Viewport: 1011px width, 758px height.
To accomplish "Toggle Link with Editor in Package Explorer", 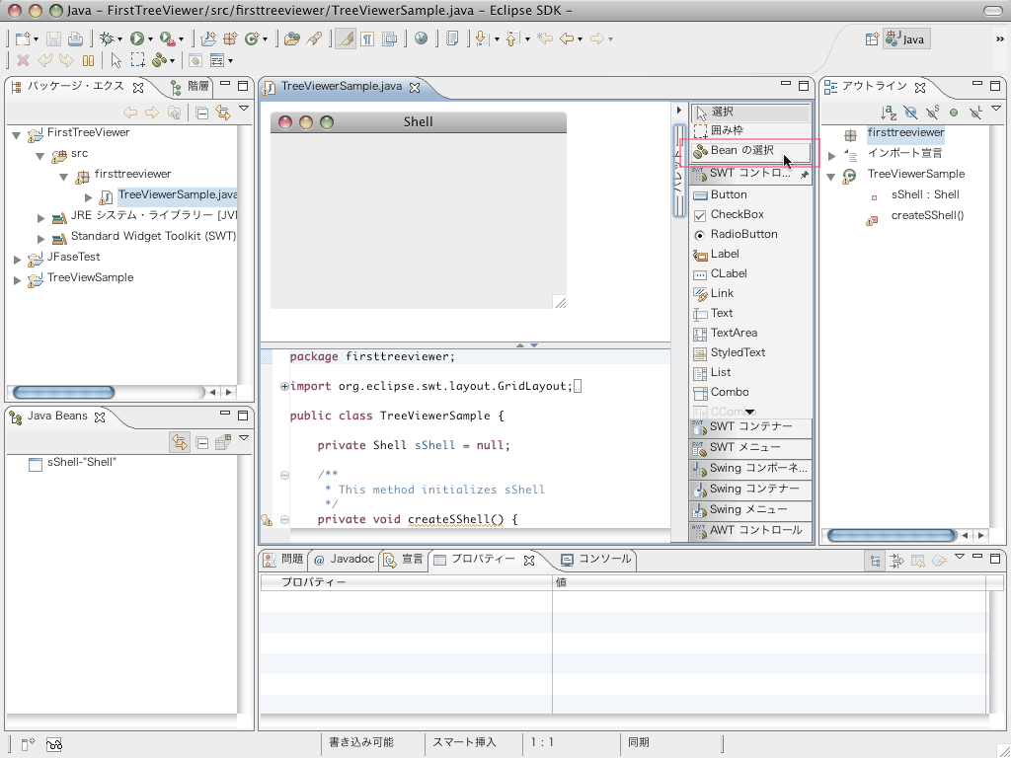I will pos(223,113).
